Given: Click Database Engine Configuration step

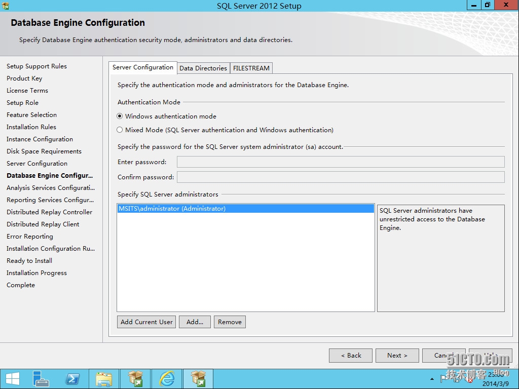Looking at the screenshot, I should 50,176.
